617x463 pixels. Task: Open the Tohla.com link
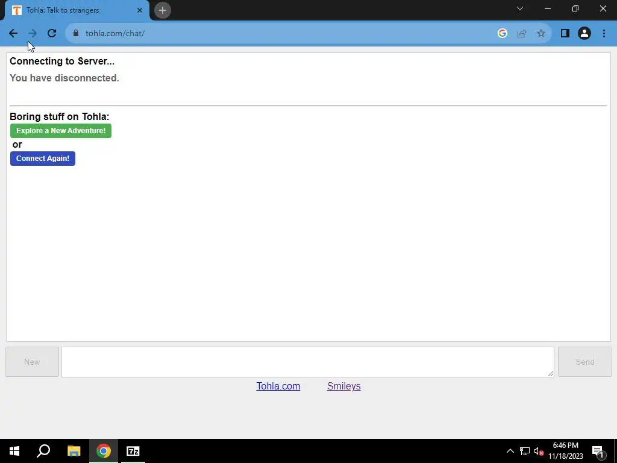[278, 386]
